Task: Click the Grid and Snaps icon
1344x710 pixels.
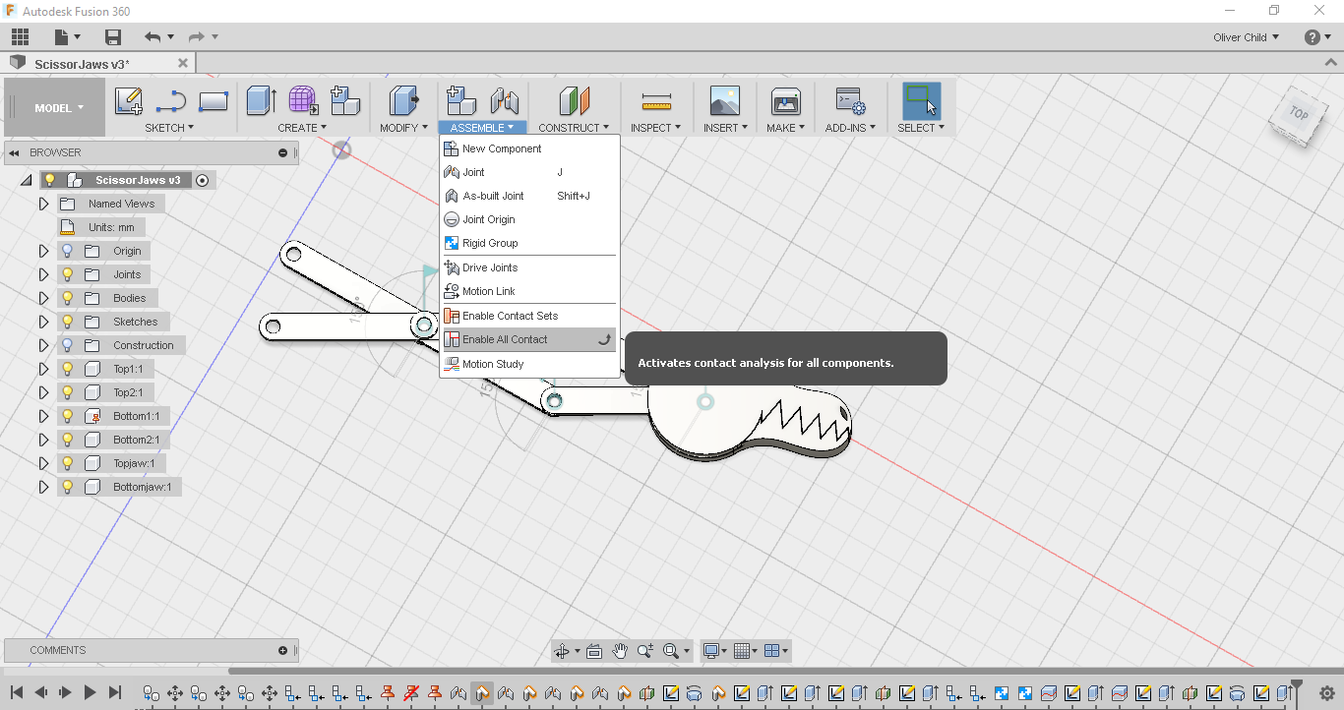Action: tap(744, 650)
